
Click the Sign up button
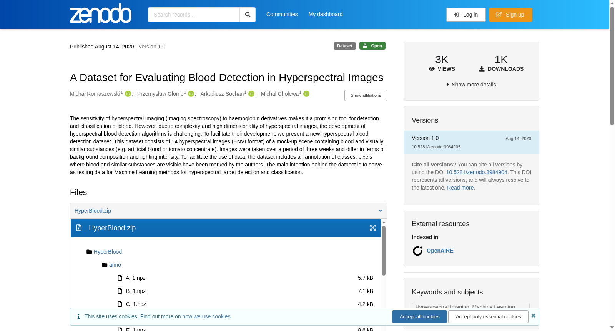tap(510, 15)
